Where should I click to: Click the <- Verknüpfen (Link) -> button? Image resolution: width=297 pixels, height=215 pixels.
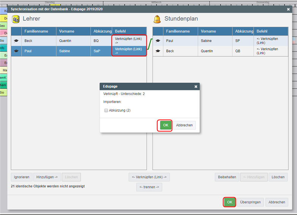pyautogui.click(x=149, y=177)
